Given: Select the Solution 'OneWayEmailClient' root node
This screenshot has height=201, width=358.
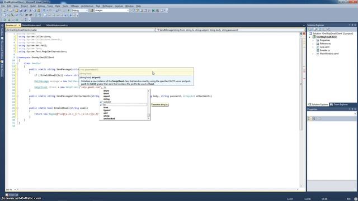Looking at the screenshot, I should pos(333,33).
